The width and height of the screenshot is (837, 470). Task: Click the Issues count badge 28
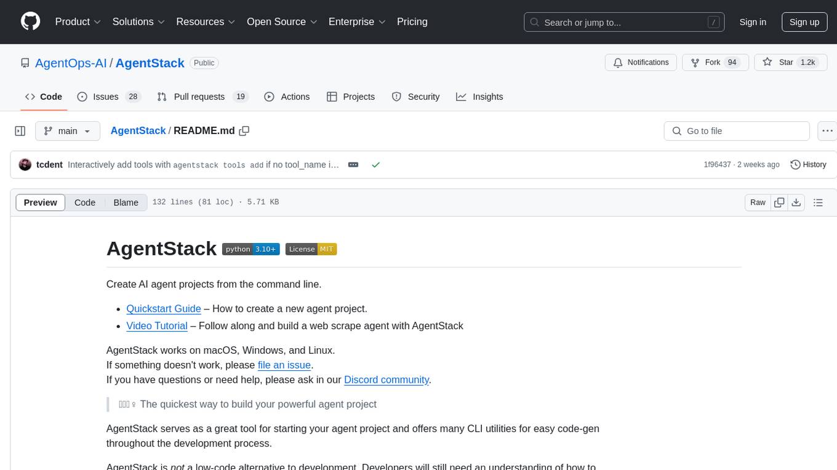(x=132, y=97)
